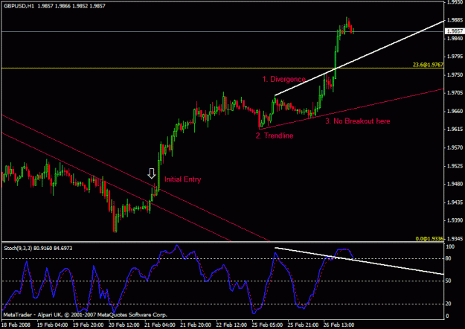This screenshot has width=465, height=329.
Task: Click time axis label 20 Feb 12:00
Action: 124,325
